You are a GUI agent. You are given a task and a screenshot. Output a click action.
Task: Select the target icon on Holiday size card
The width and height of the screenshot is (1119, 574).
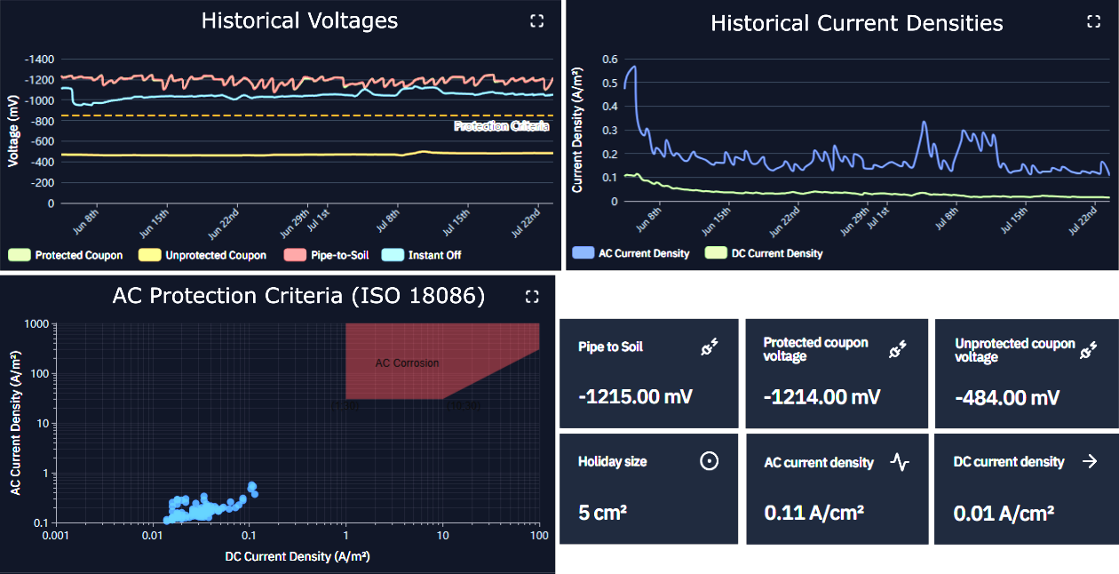pos(710,462)
